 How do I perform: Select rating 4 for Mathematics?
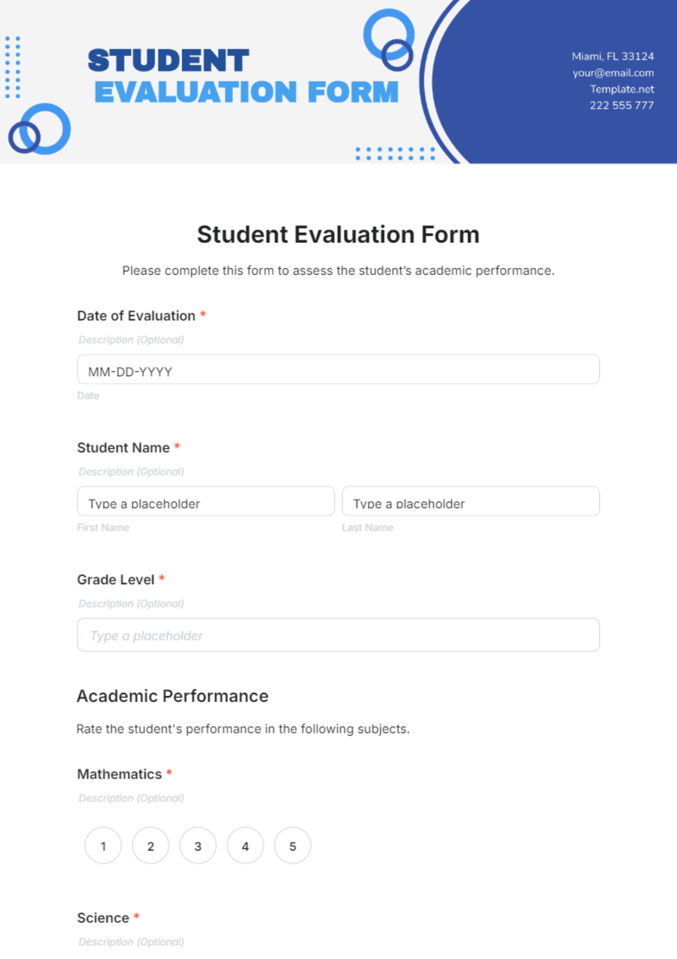(245, 846)
